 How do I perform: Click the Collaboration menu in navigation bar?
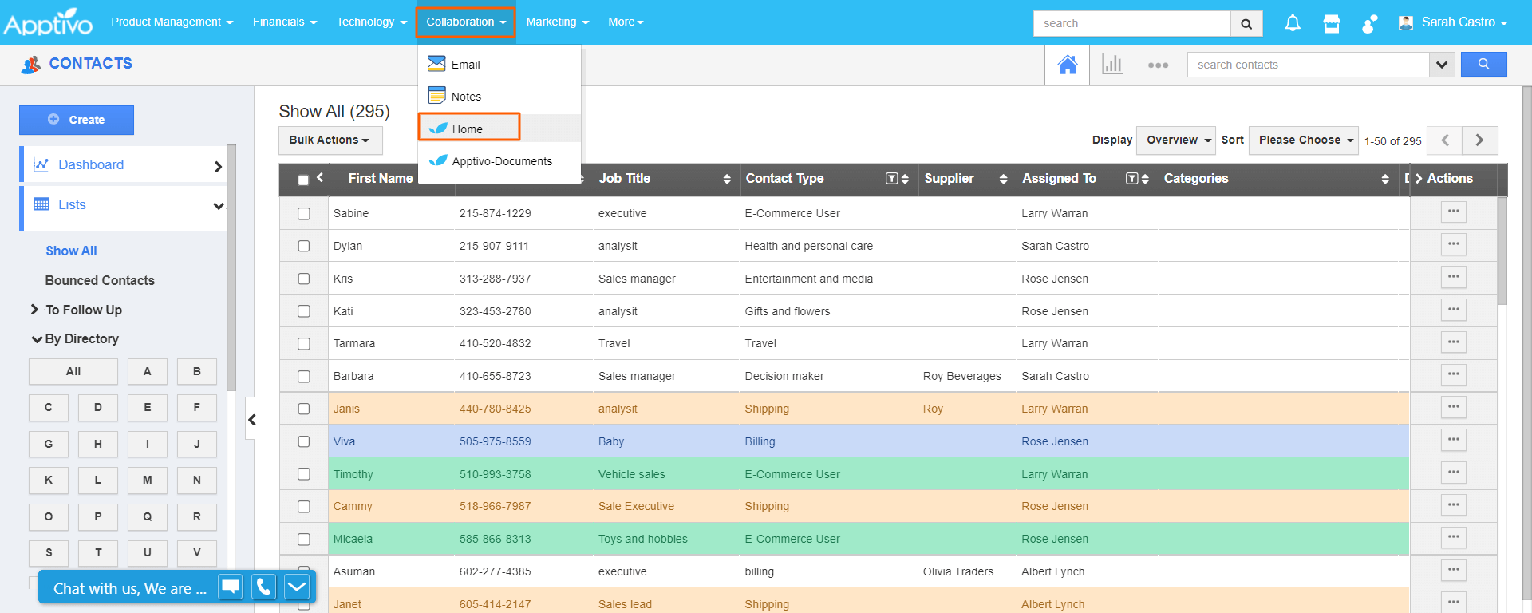point(466,22)
